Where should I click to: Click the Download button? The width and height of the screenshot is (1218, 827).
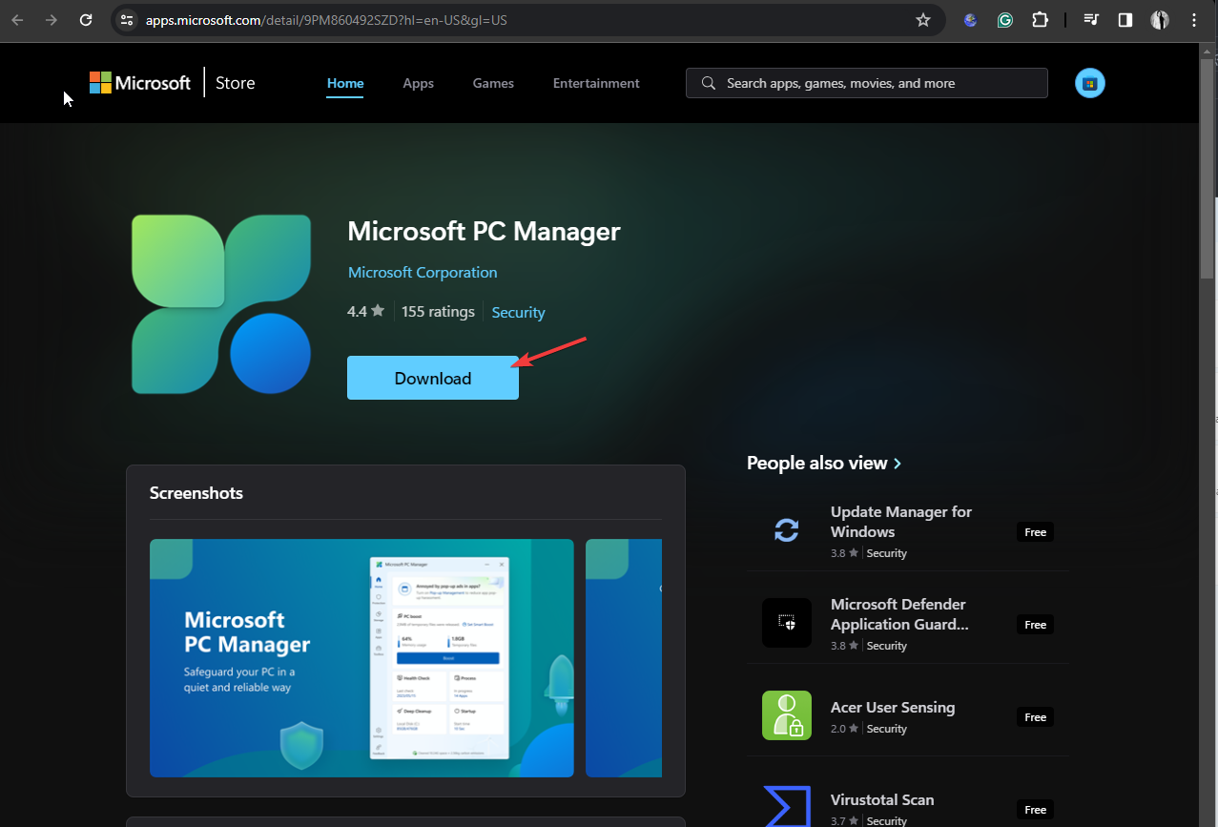tap(433, 378)
